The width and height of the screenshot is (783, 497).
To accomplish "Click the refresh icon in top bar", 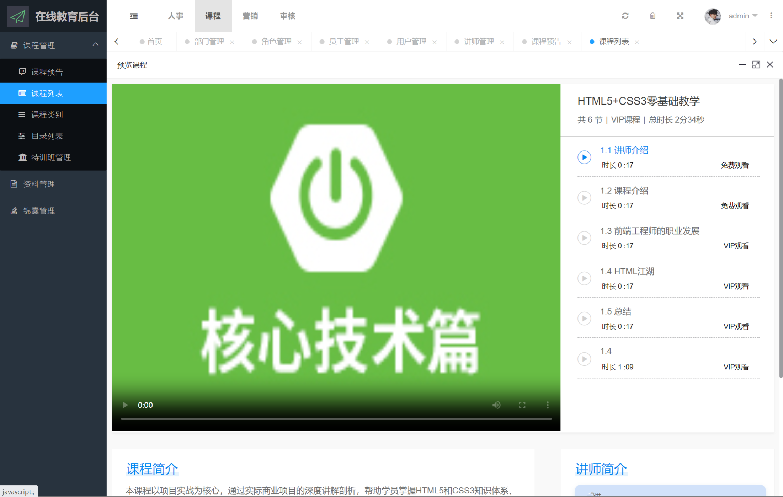I will pos(625,16).
